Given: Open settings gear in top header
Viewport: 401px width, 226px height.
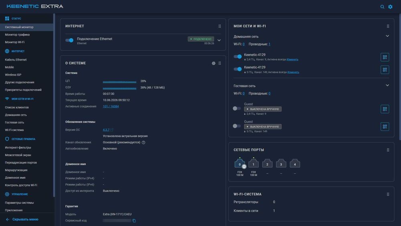Looking at the screenshot, I should click(x=390, y=7).
